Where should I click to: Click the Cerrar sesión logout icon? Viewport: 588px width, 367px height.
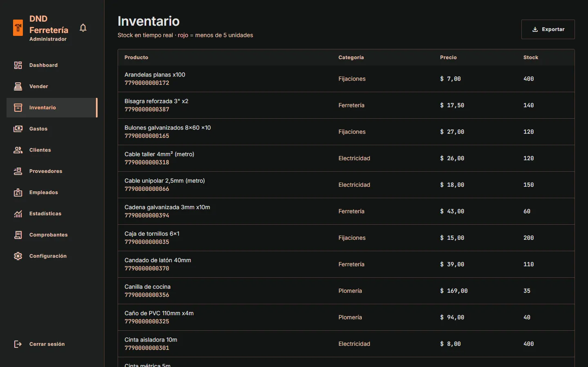pyautogui.click(x=18, y=344)
